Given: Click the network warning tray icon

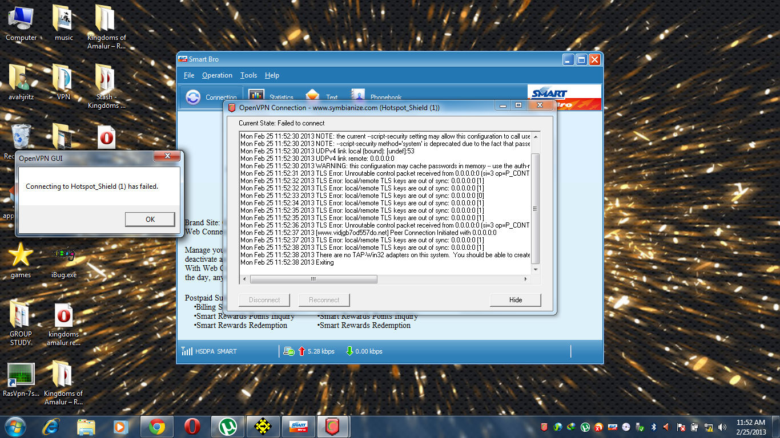Looking at the screenshot, I should [x=709, y=427].
